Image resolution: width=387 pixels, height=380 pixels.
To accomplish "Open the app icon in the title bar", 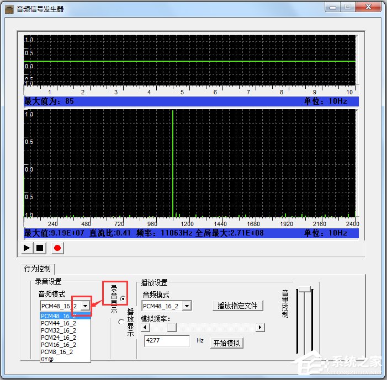I will pyautogui.click(x=9, y=9).
